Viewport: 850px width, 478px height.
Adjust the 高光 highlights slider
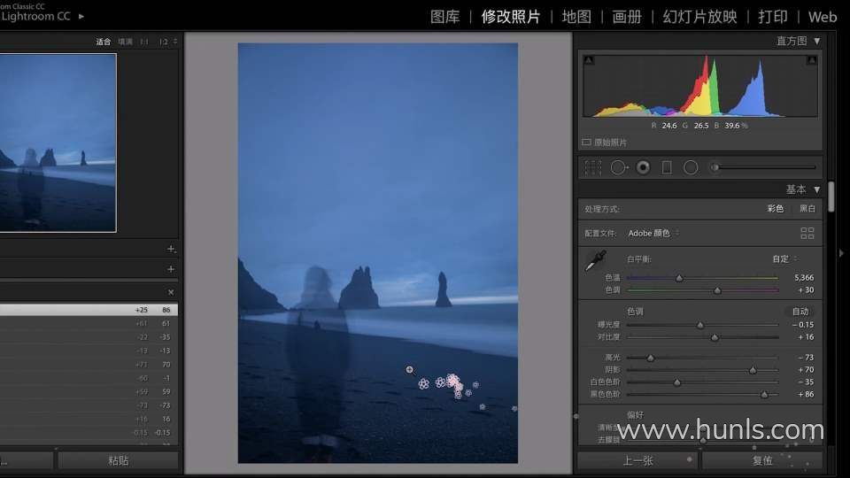tap(651, 358)
